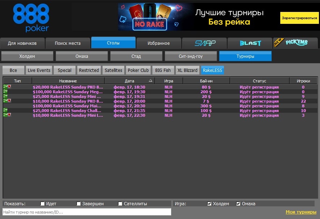Sort by the Тип column header

tap(17, 81)
